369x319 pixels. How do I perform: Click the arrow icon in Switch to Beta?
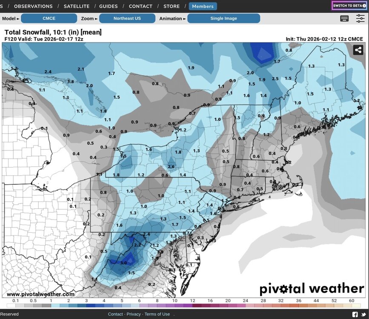(x=364, y=6)
